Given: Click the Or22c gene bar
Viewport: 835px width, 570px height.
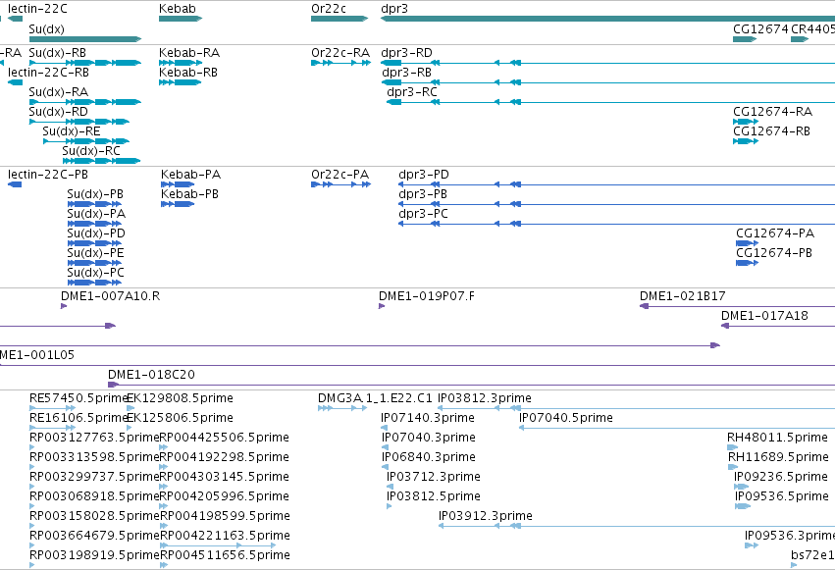Looking at the screenshot, I should click(x=339, y=19).
